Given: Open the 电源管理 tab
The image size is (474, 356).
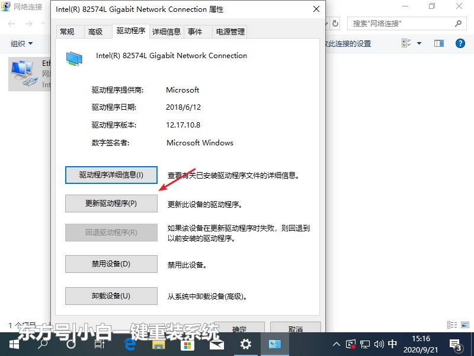Looking at the screenshot, I should tap(230, 31).
